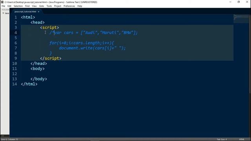Click line number 1 in the gutter
The width and height of the screenshot is (251, 141).
click(x=16, y=17)
